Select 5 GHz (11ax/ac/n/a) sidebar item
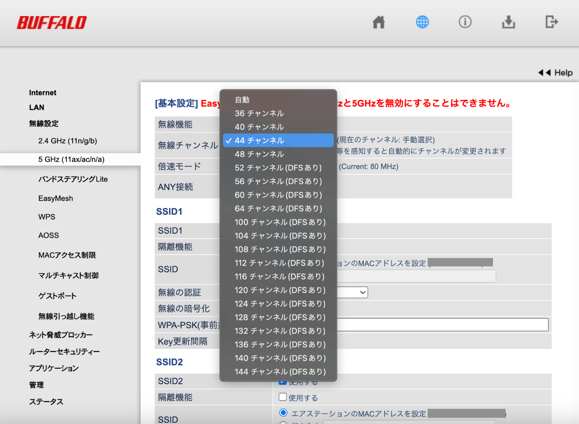Viewport: 579px width, 424px height. (x=70, y=159)
